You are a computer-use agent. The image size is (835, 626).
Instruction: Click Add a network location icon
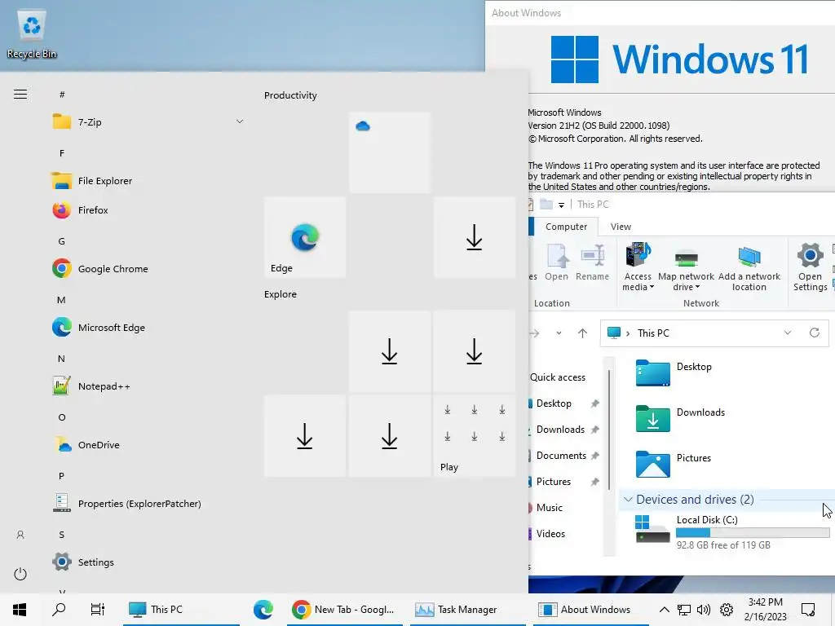click(749, 267)
